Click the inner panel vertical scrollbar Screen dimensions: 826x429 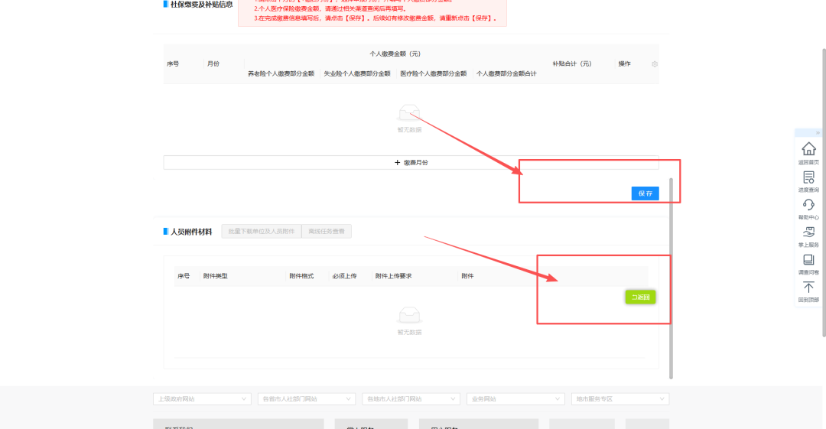point(672,278)
